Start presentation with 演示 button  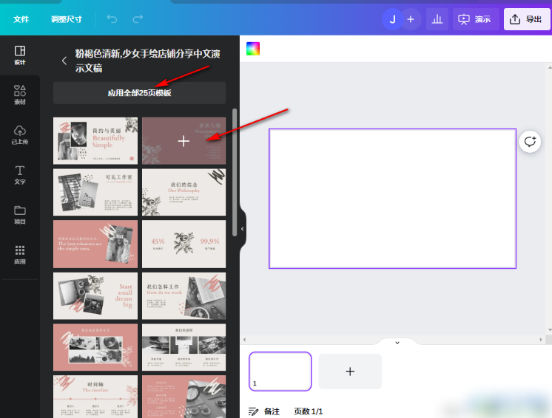476,19
